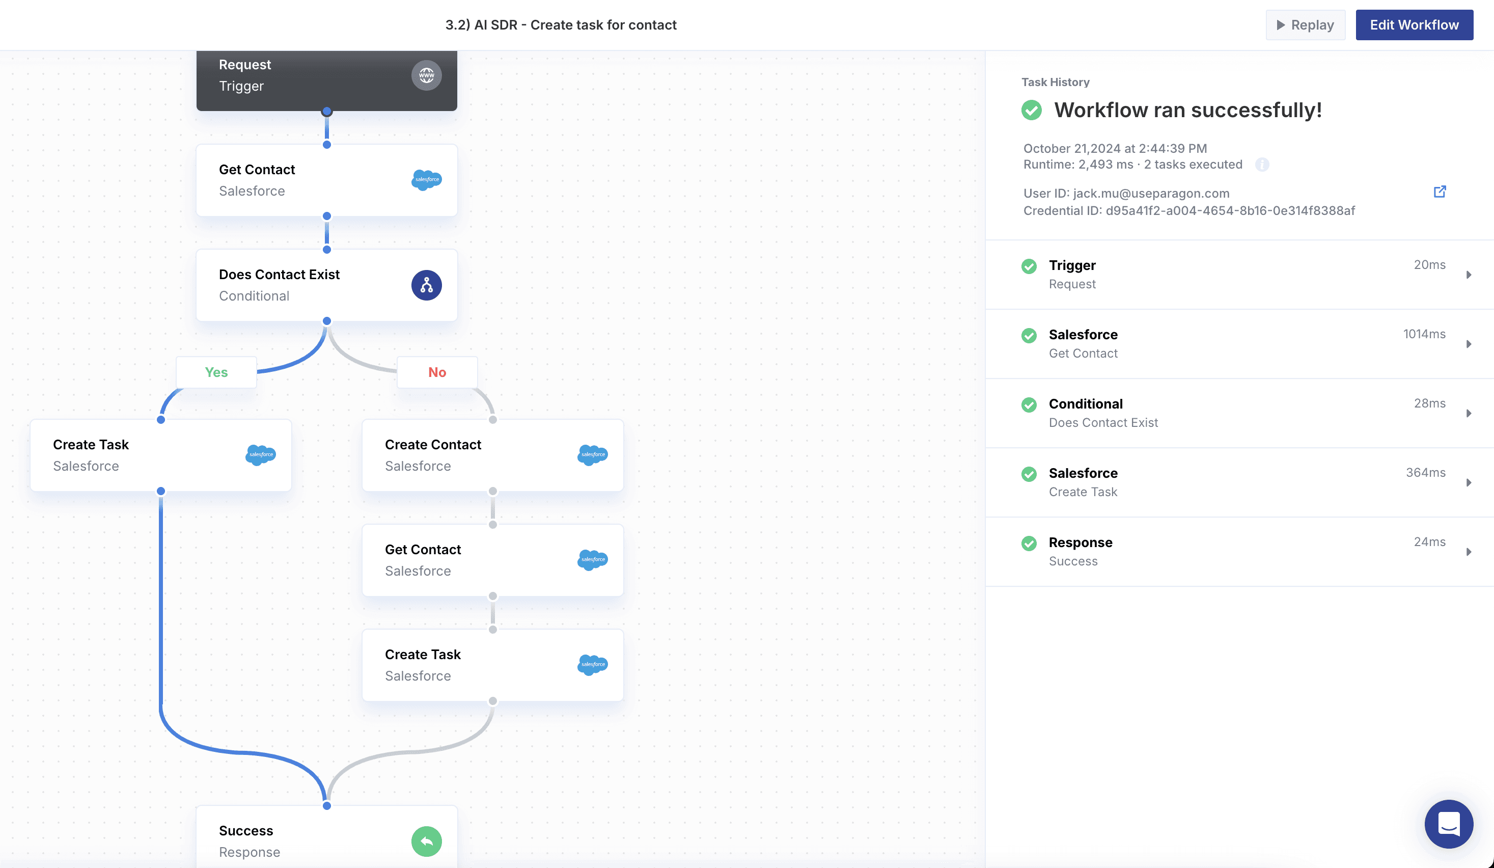Expand the Salesforce Create Task history arrow
The height and width of the screenshot is (868, 1494).
click(x=1469, y=482)
